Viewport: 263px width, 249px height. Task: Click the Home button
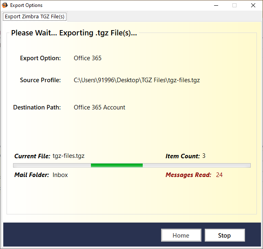[x=181, y=235]
